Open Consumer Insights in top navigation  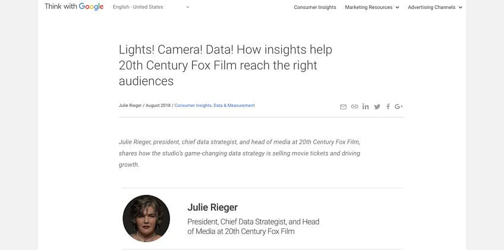pyautogui.click(x=315, y=7)
